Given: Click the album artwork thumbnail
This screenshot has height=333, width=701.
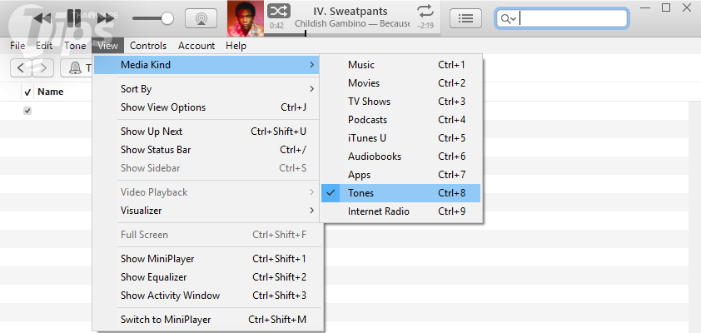Looking at the screenshot, I should (x=246, y=17).
